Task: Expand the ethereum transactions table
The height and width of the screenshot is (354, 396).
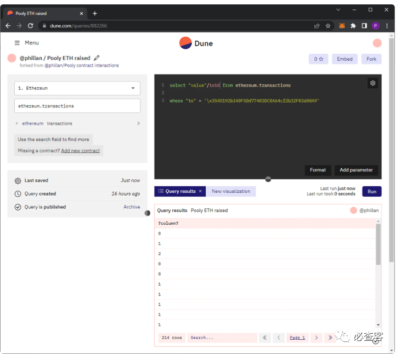Action: click(x=16, y=123)
